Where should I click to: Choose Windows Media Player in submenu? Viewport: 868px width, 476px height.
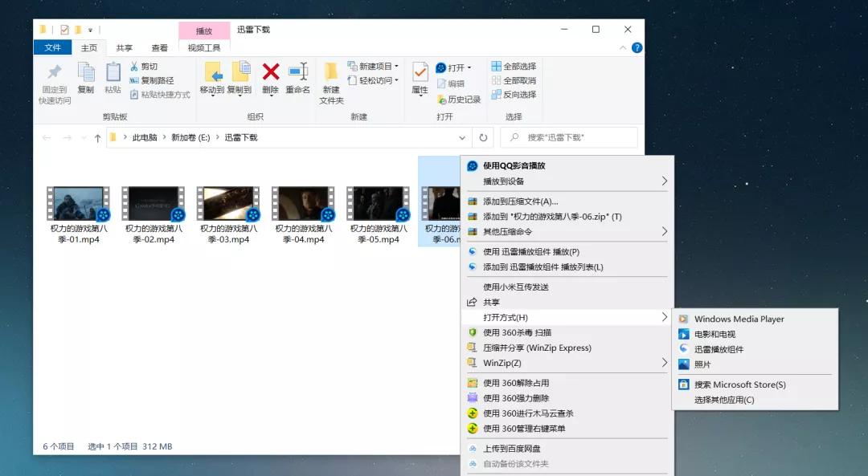click(x=741, y=319)
